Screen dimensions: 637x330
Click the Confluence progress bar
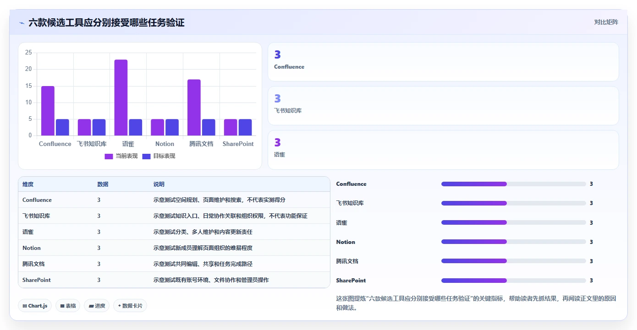(513, 184)
